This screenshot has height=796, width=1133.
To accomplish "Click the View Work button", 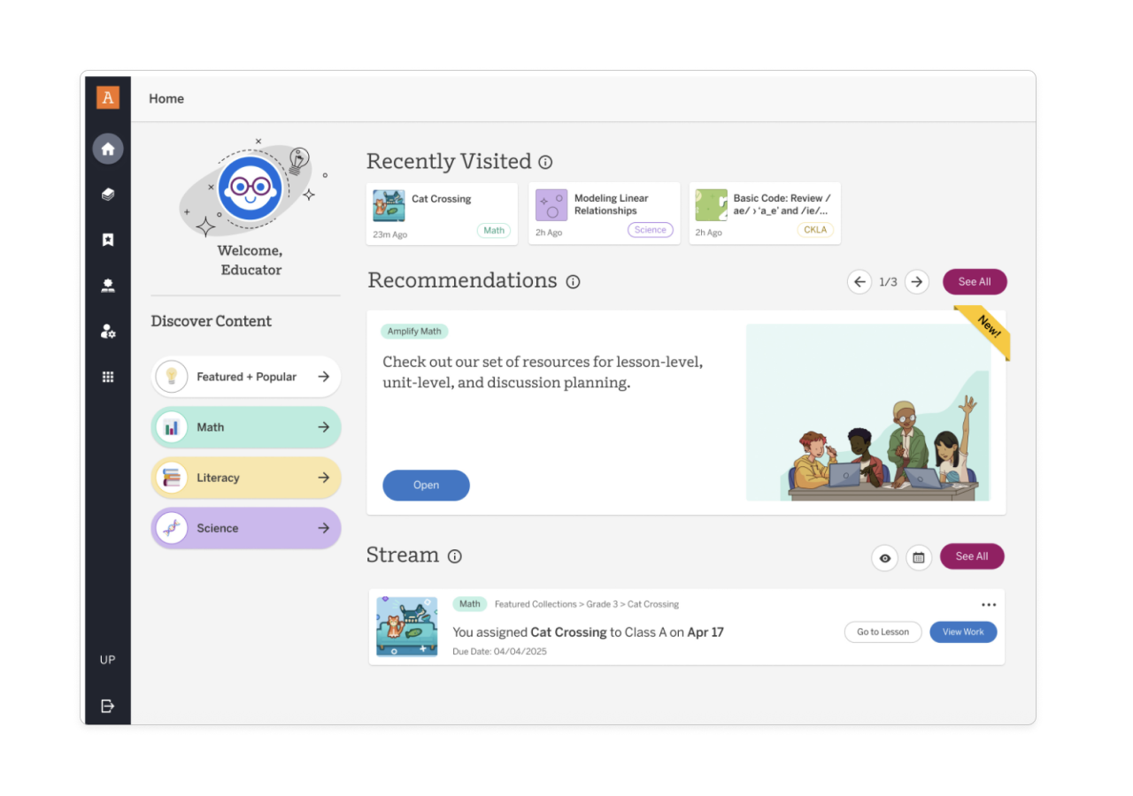I will tap(963, 632).
